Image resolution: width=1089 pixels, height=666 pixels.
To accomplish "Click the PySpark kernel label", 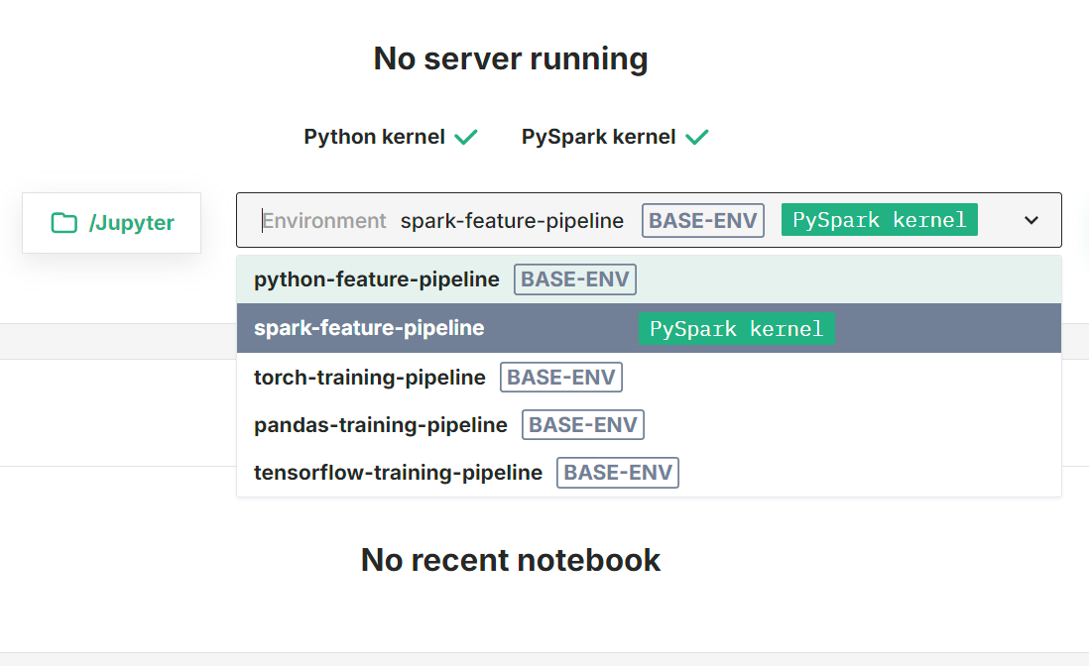I will (599, 136).
